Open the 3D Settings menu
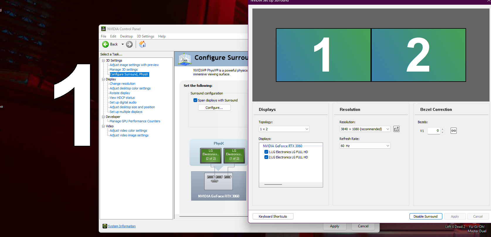 pos(145,36)
